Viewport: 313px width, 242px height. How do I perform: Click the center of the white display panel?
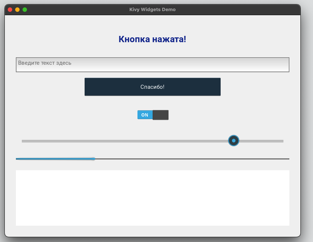152,198
